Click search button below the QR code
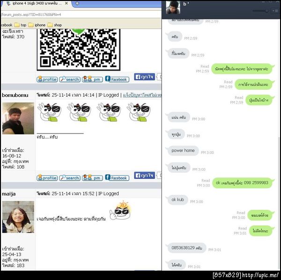 [70, 79]
